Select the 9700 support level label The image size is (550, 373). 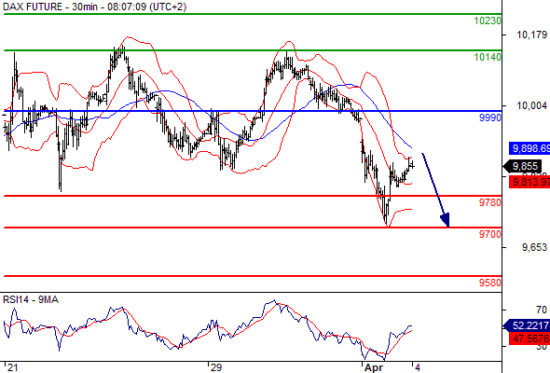(x=490, y=234)
